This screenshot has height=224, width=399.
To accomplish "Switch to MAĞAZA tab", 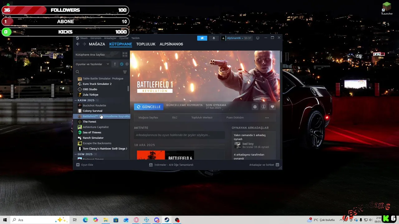I will tap(97, 44).
